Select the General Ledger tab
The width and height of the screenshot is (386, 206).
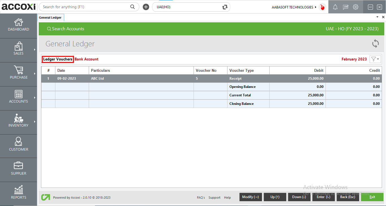51,18
